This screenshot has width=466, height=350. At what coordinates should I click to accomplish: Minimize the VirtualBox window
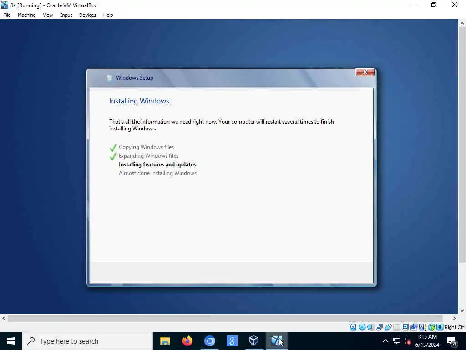413,5
